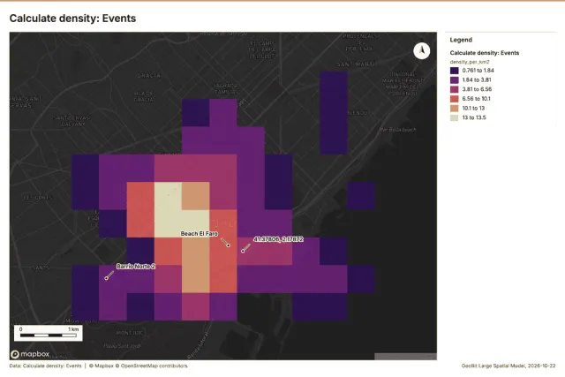Click the Barrio Norte 2 map label
The height and width of the screenshot is (377, 565).
click(x=136, y=267)
